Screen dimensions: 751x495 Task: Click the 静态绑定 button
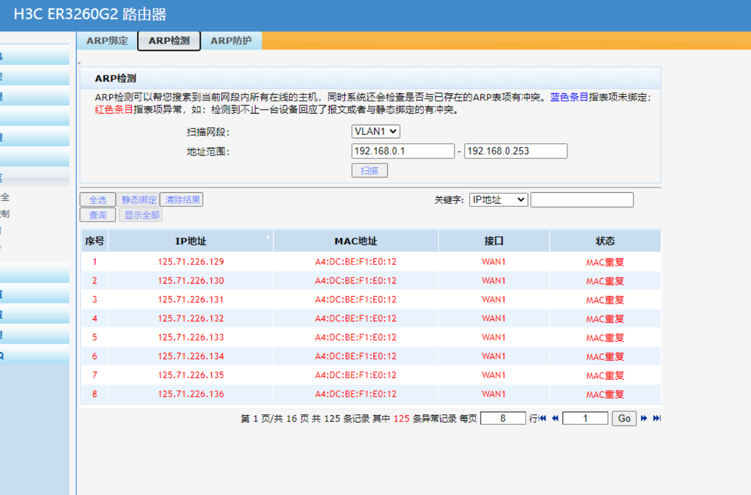point(139,200)
